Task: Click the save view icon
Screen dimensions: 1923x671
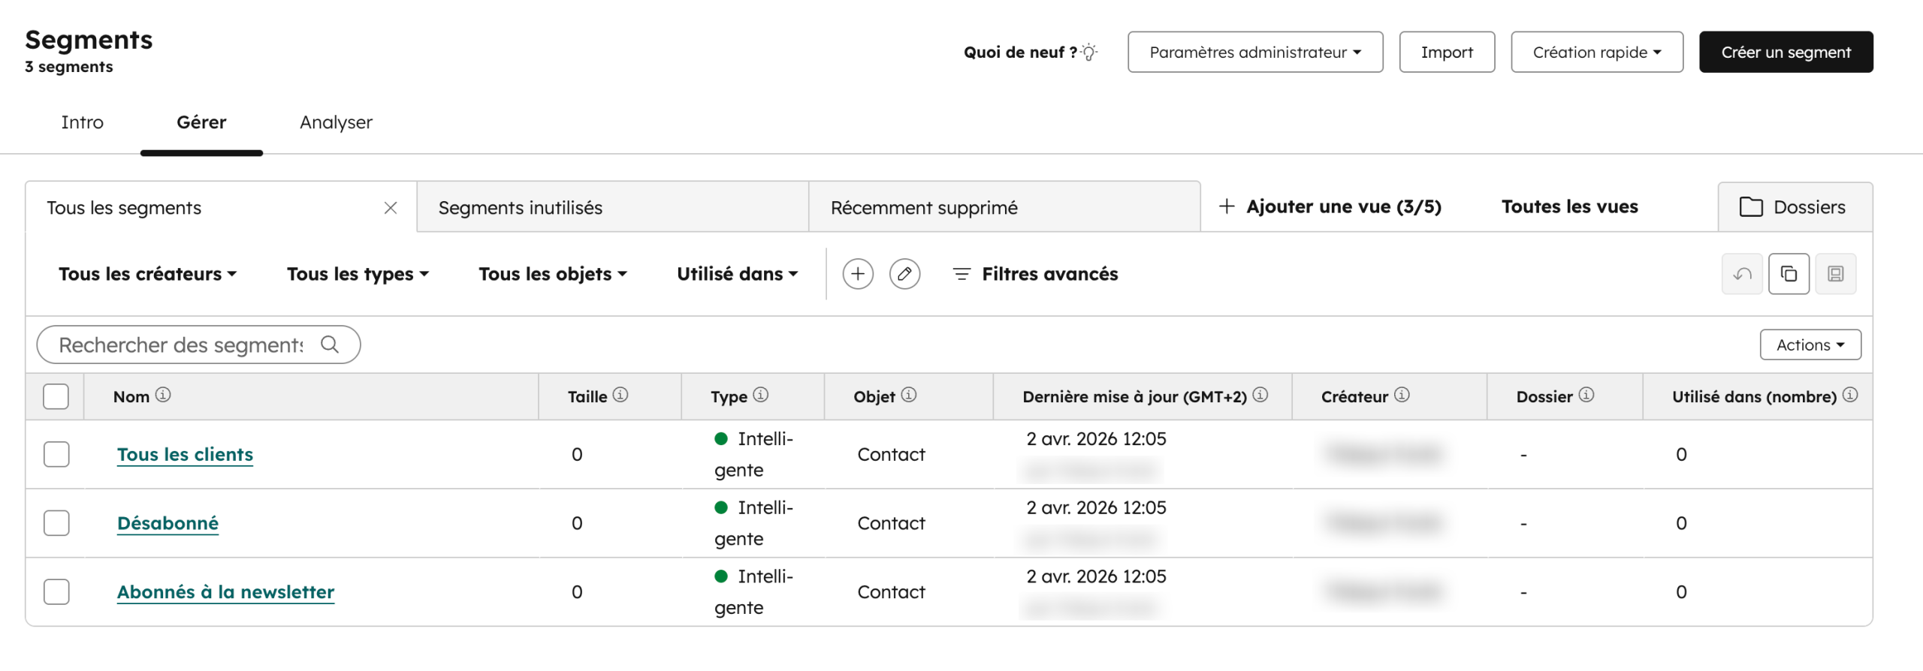Action: tap(1835, 274)
